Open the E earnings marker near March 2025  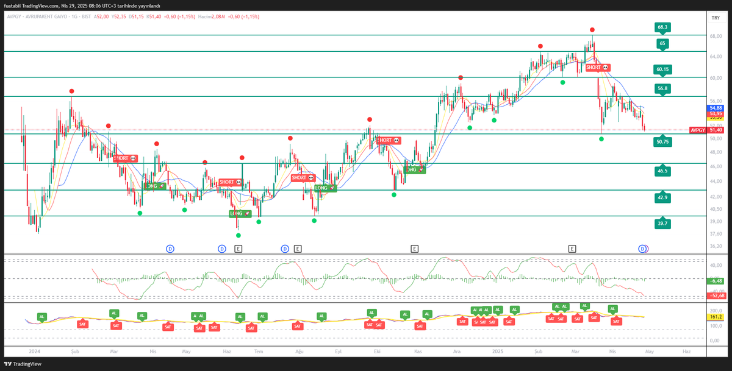point(572,249)
